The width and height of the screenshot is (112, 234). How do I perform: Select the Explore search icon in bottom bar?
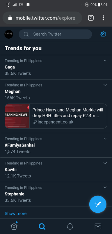(x=42, y=226)
